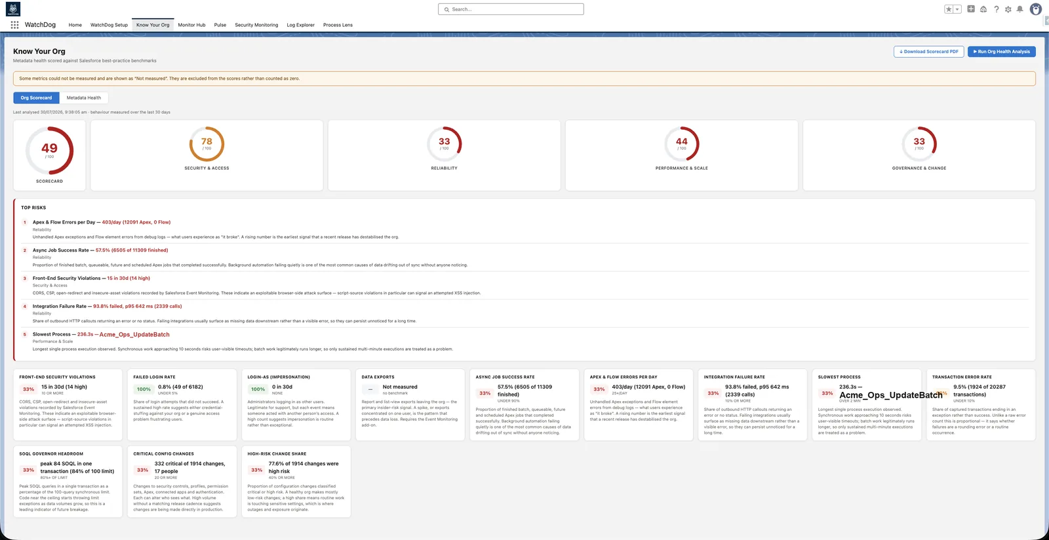Open the Pulse tab
The image size is (1049, 540).
pos(220,25)
